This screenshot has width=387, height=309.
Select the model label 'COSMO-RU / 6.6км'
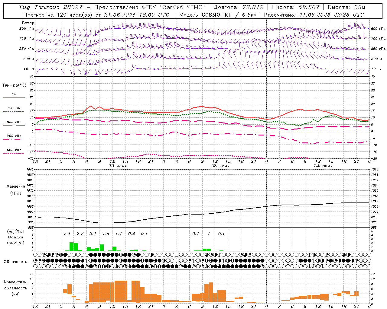229,15
